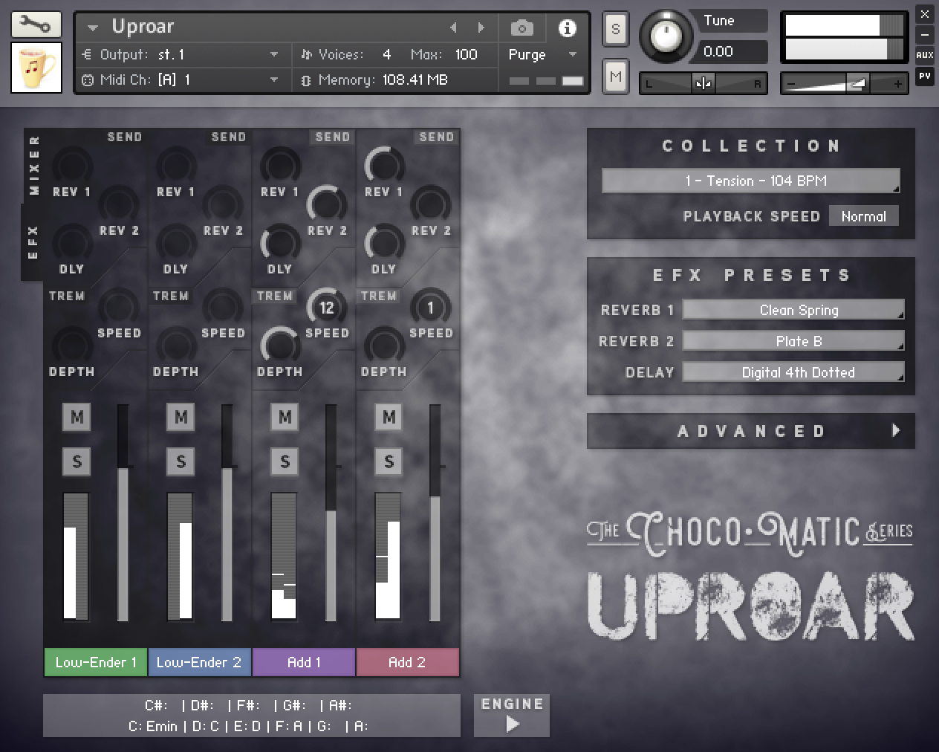The width and height of the screenshot is (939, 752).
Task: Mute the Low-Ender 1 channel
Action: coord(77,417)
